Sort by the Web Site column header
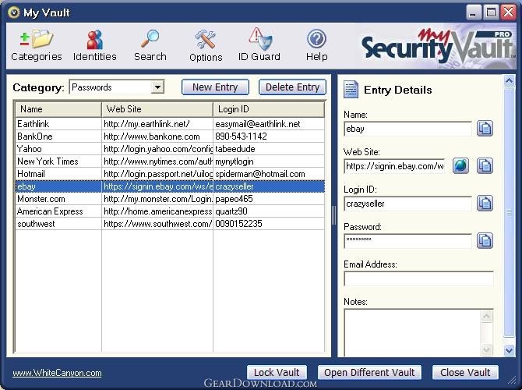522x390 pixels. [x=157, y=109]
